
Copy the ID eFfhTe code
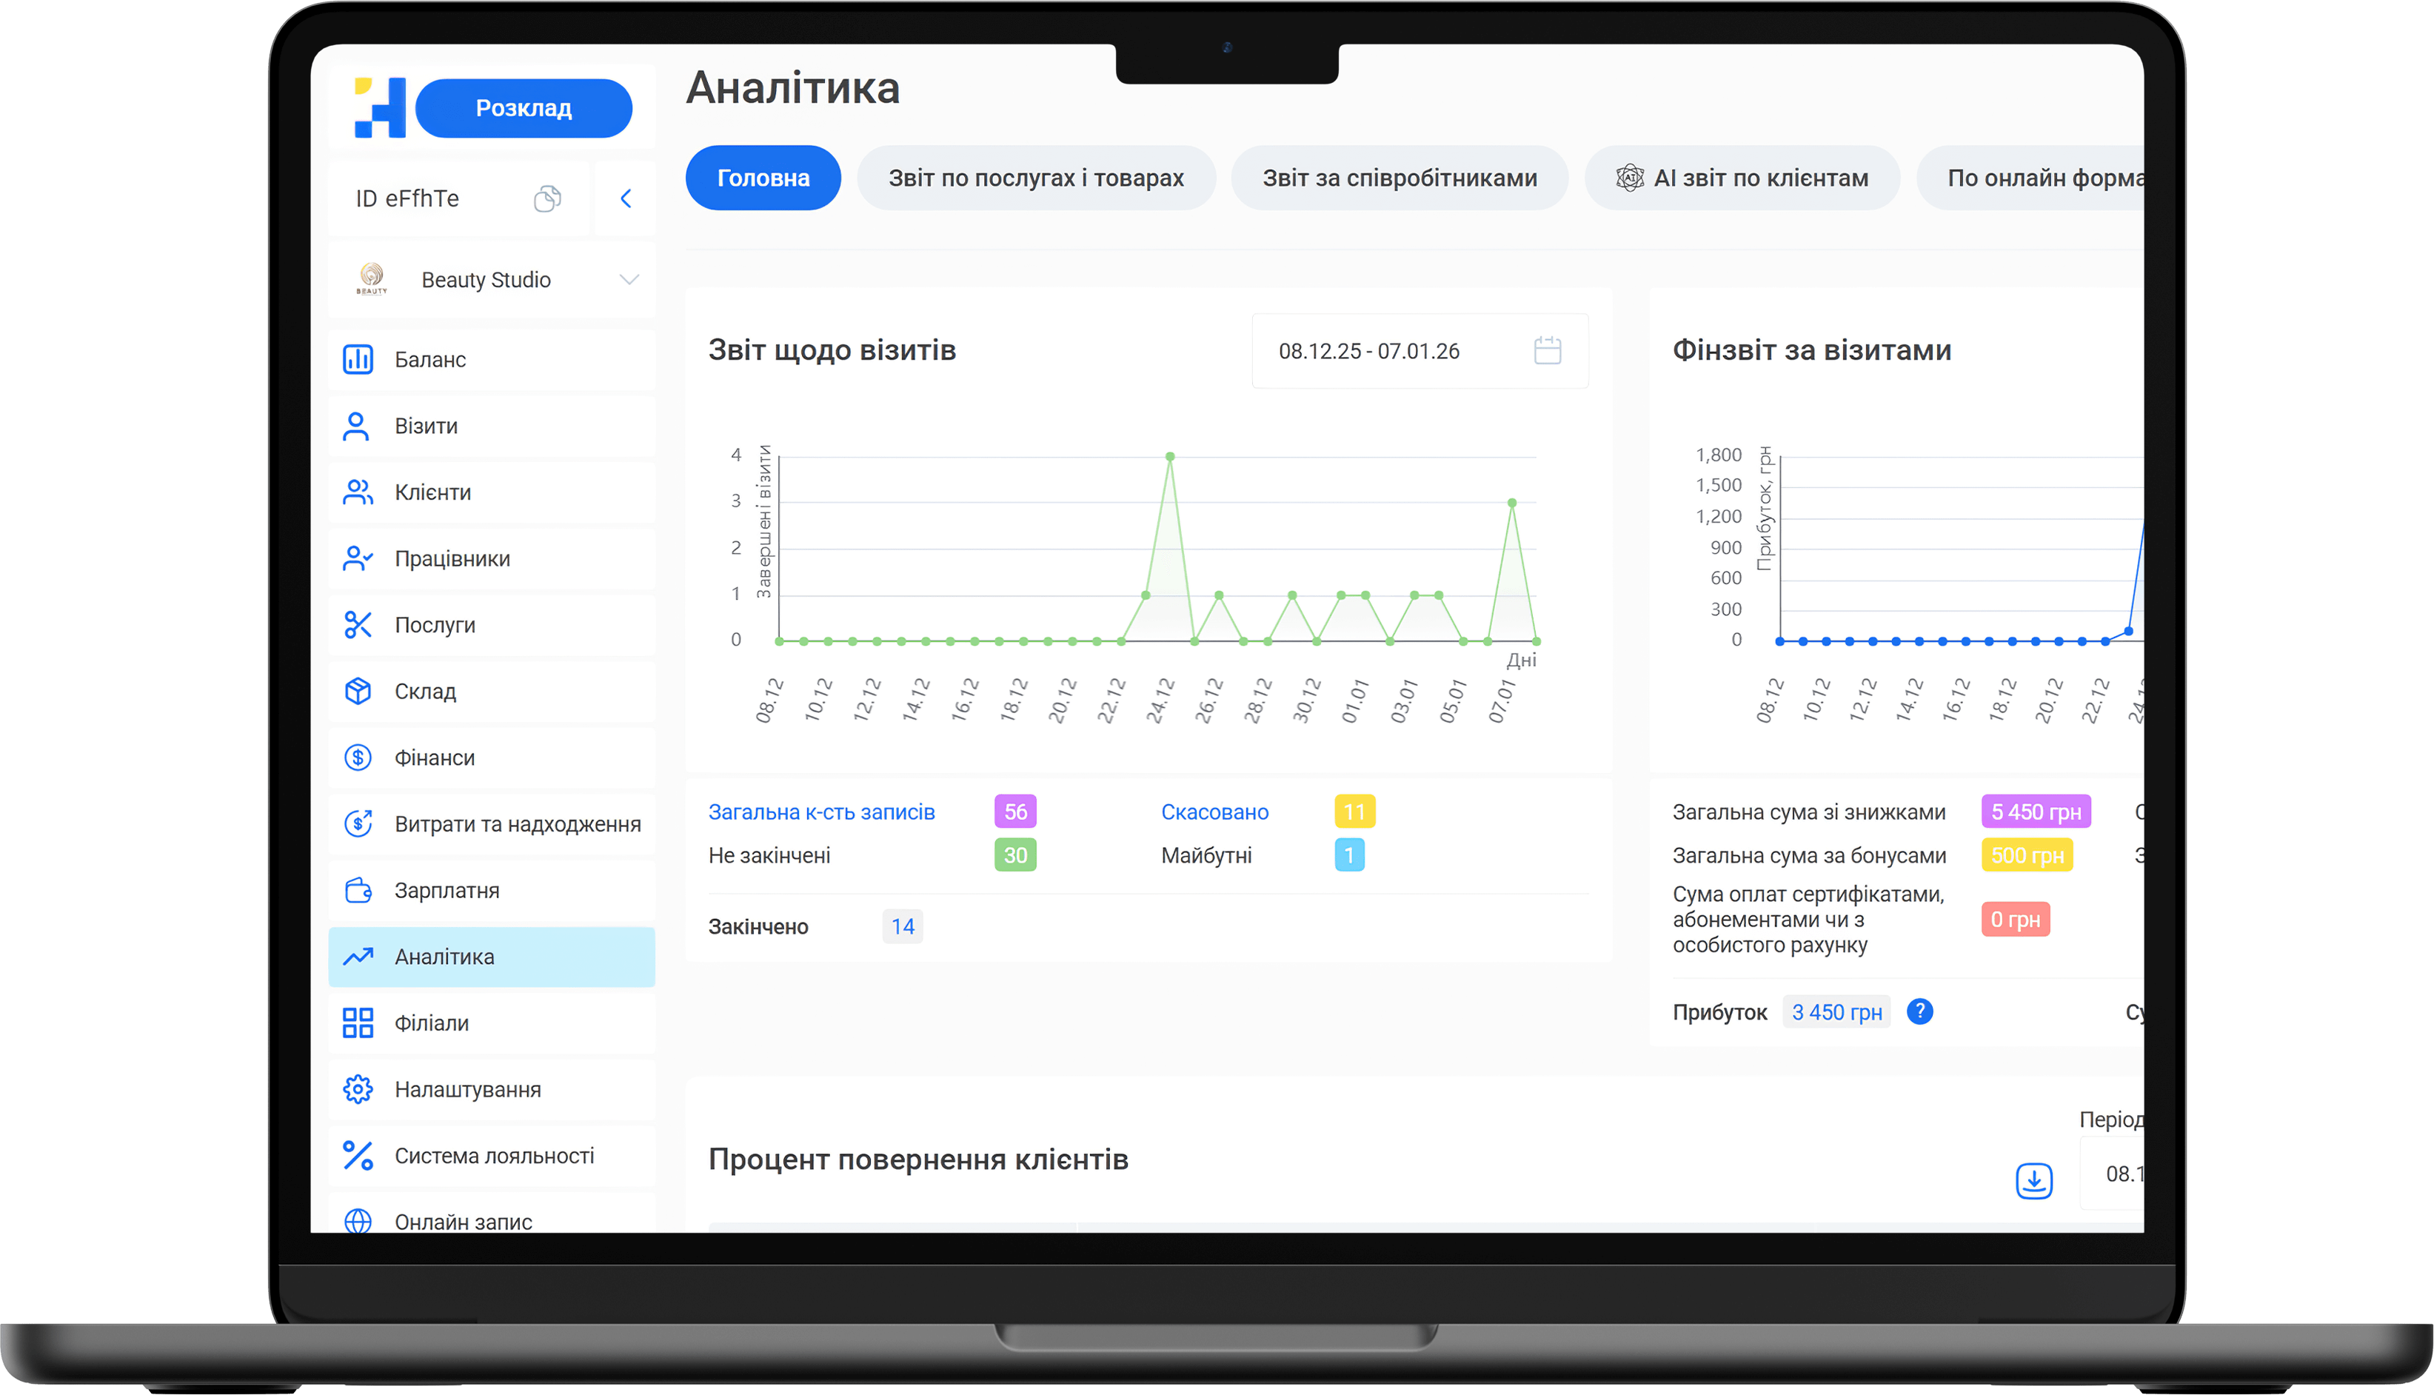[547, 198]
